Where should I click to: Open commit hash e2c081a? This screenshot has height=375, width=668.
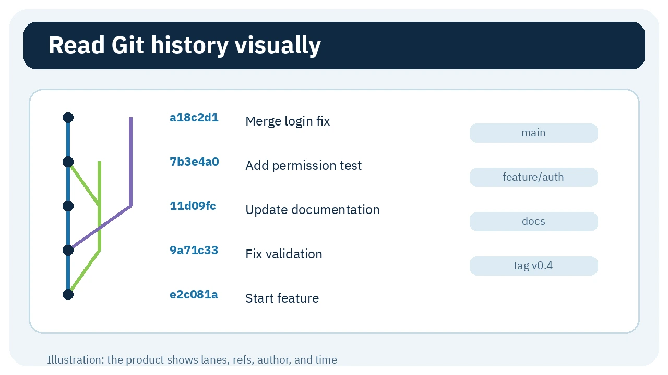pyautogui.click(x=194, y=295)
